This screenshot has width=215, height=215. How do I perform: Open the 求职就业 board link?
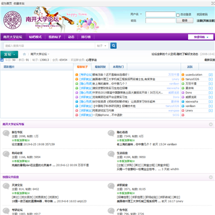point(122,185)
